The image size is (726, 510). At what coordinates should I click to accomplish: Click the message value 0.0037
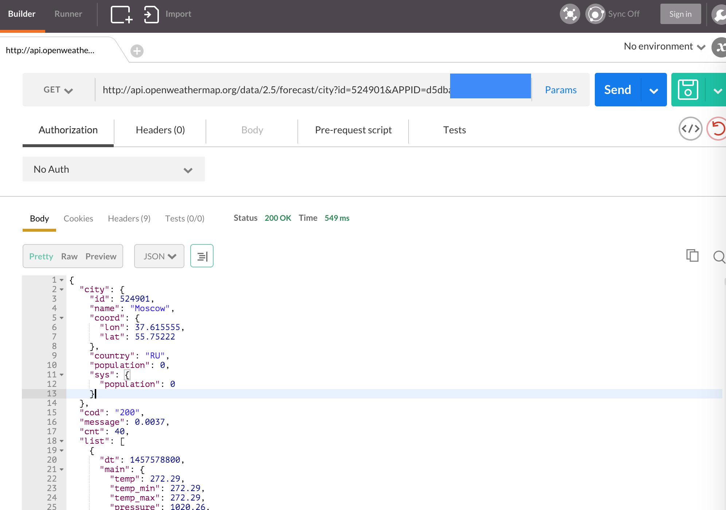150,422
